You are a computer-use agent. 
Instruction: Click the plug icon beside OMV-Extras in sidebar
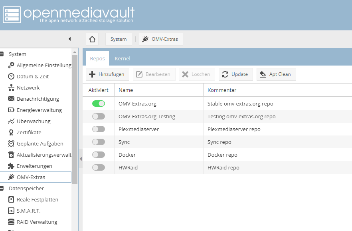11,177
